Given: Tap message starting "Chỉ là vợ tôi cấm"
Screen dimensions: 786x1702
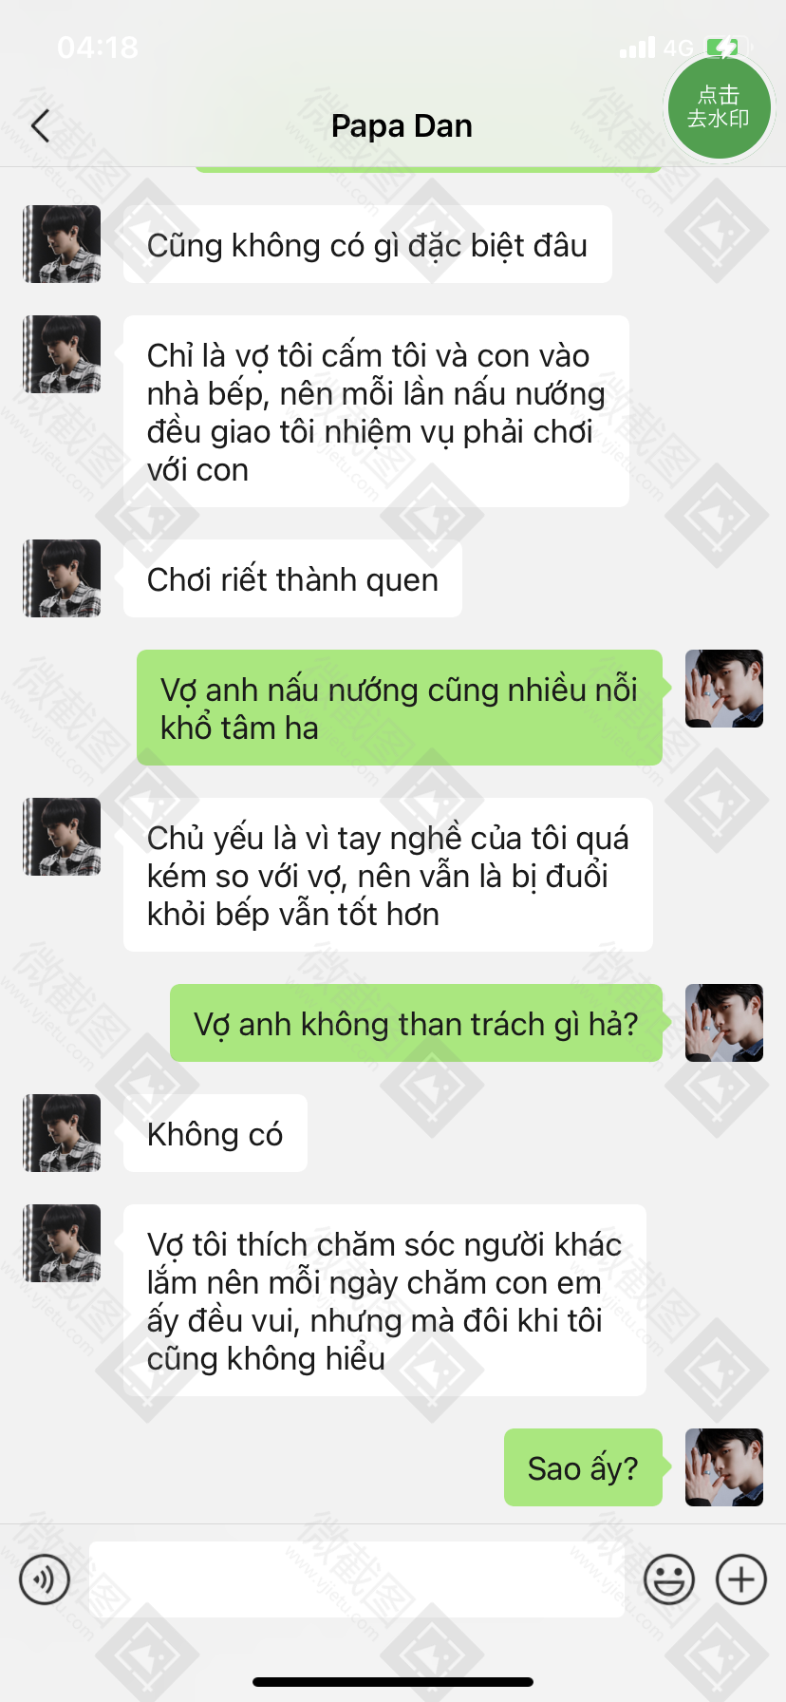Looking at the screenshot, I should [376, 411].
